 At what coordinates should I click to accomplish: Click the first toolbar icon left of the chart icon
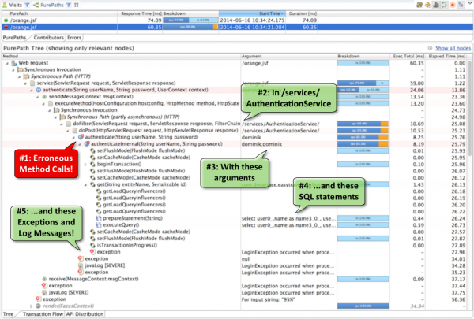point(427,5)
